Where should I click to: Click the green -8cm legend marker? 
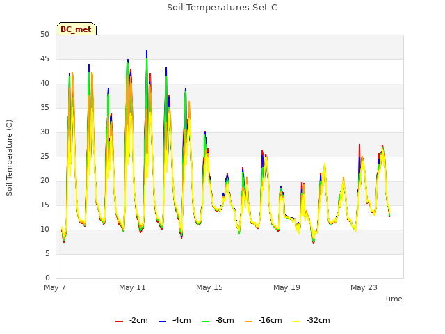pyautogui.click(x=206, y=321)
